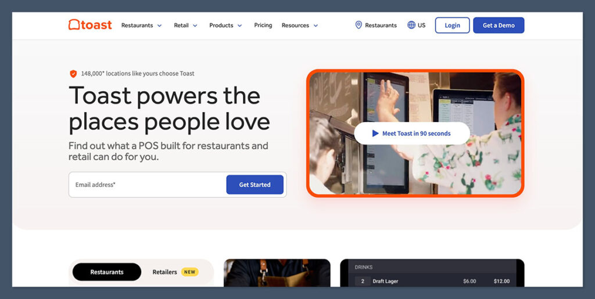Image resolution: width=595 pixels, height=299 pixels.
Task: Open the Products dropdown menu
Action: coord(225,26)
